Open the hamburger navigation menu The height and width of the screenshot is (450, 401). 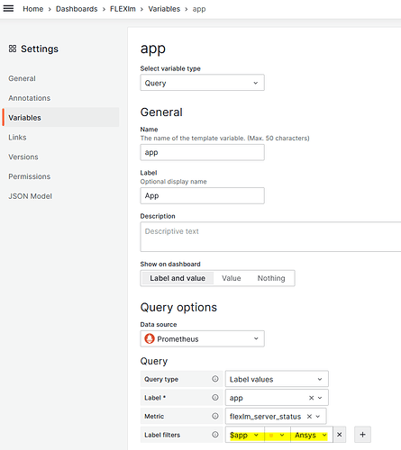click(8, 8)
